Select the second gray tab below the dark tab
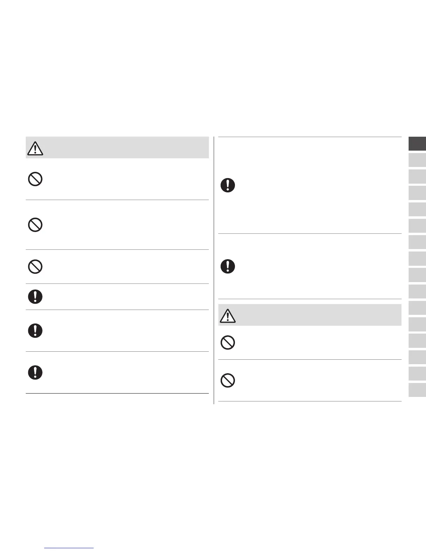 [417, 177]
